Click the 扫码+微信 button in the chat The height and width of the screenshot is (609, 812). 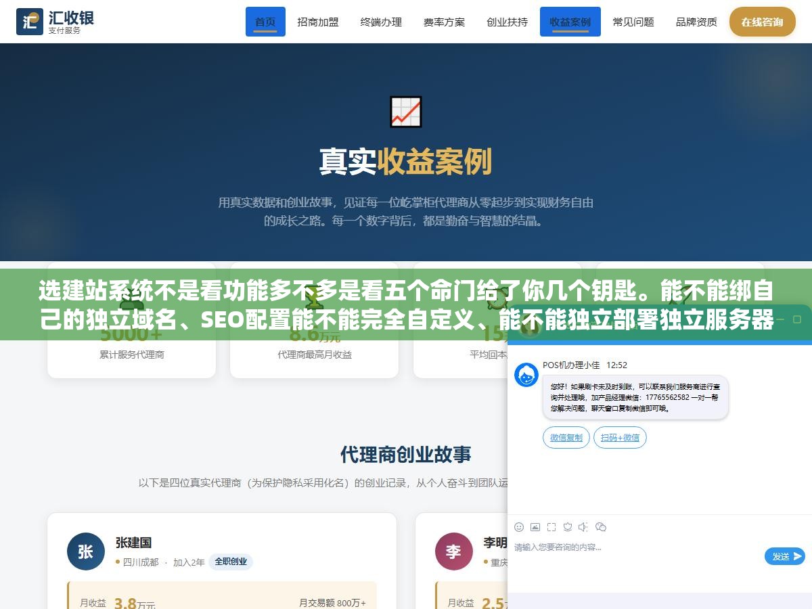click(x=621, y=437)
